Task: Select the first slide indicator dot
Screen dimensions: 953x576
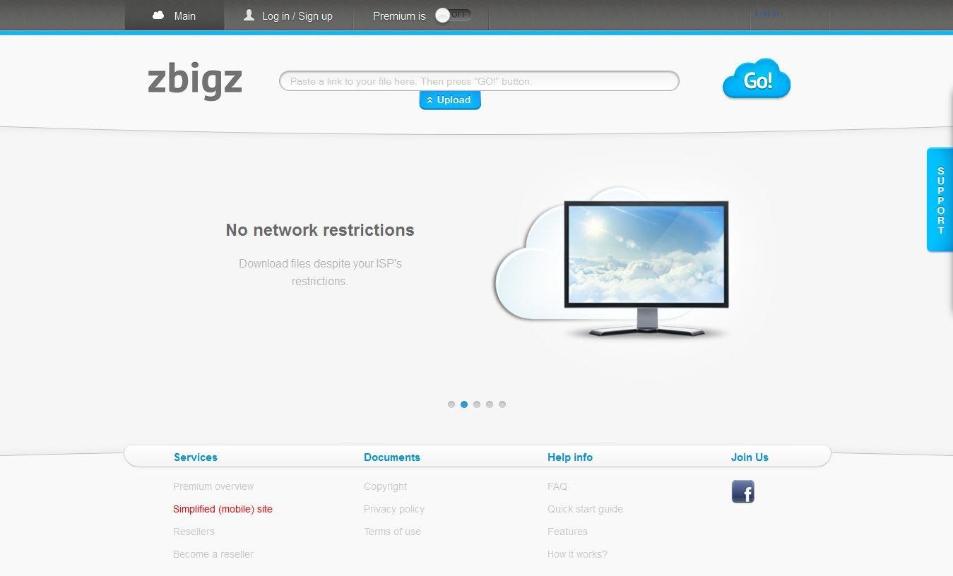Action: click(451, 404)
